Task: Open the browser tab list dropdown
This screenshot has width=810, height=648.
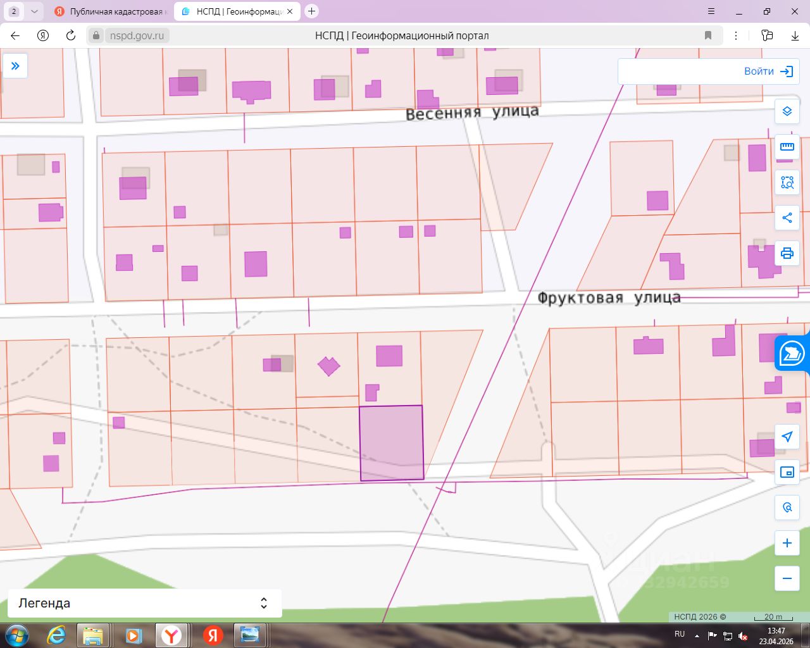Action: coord(34,11)
